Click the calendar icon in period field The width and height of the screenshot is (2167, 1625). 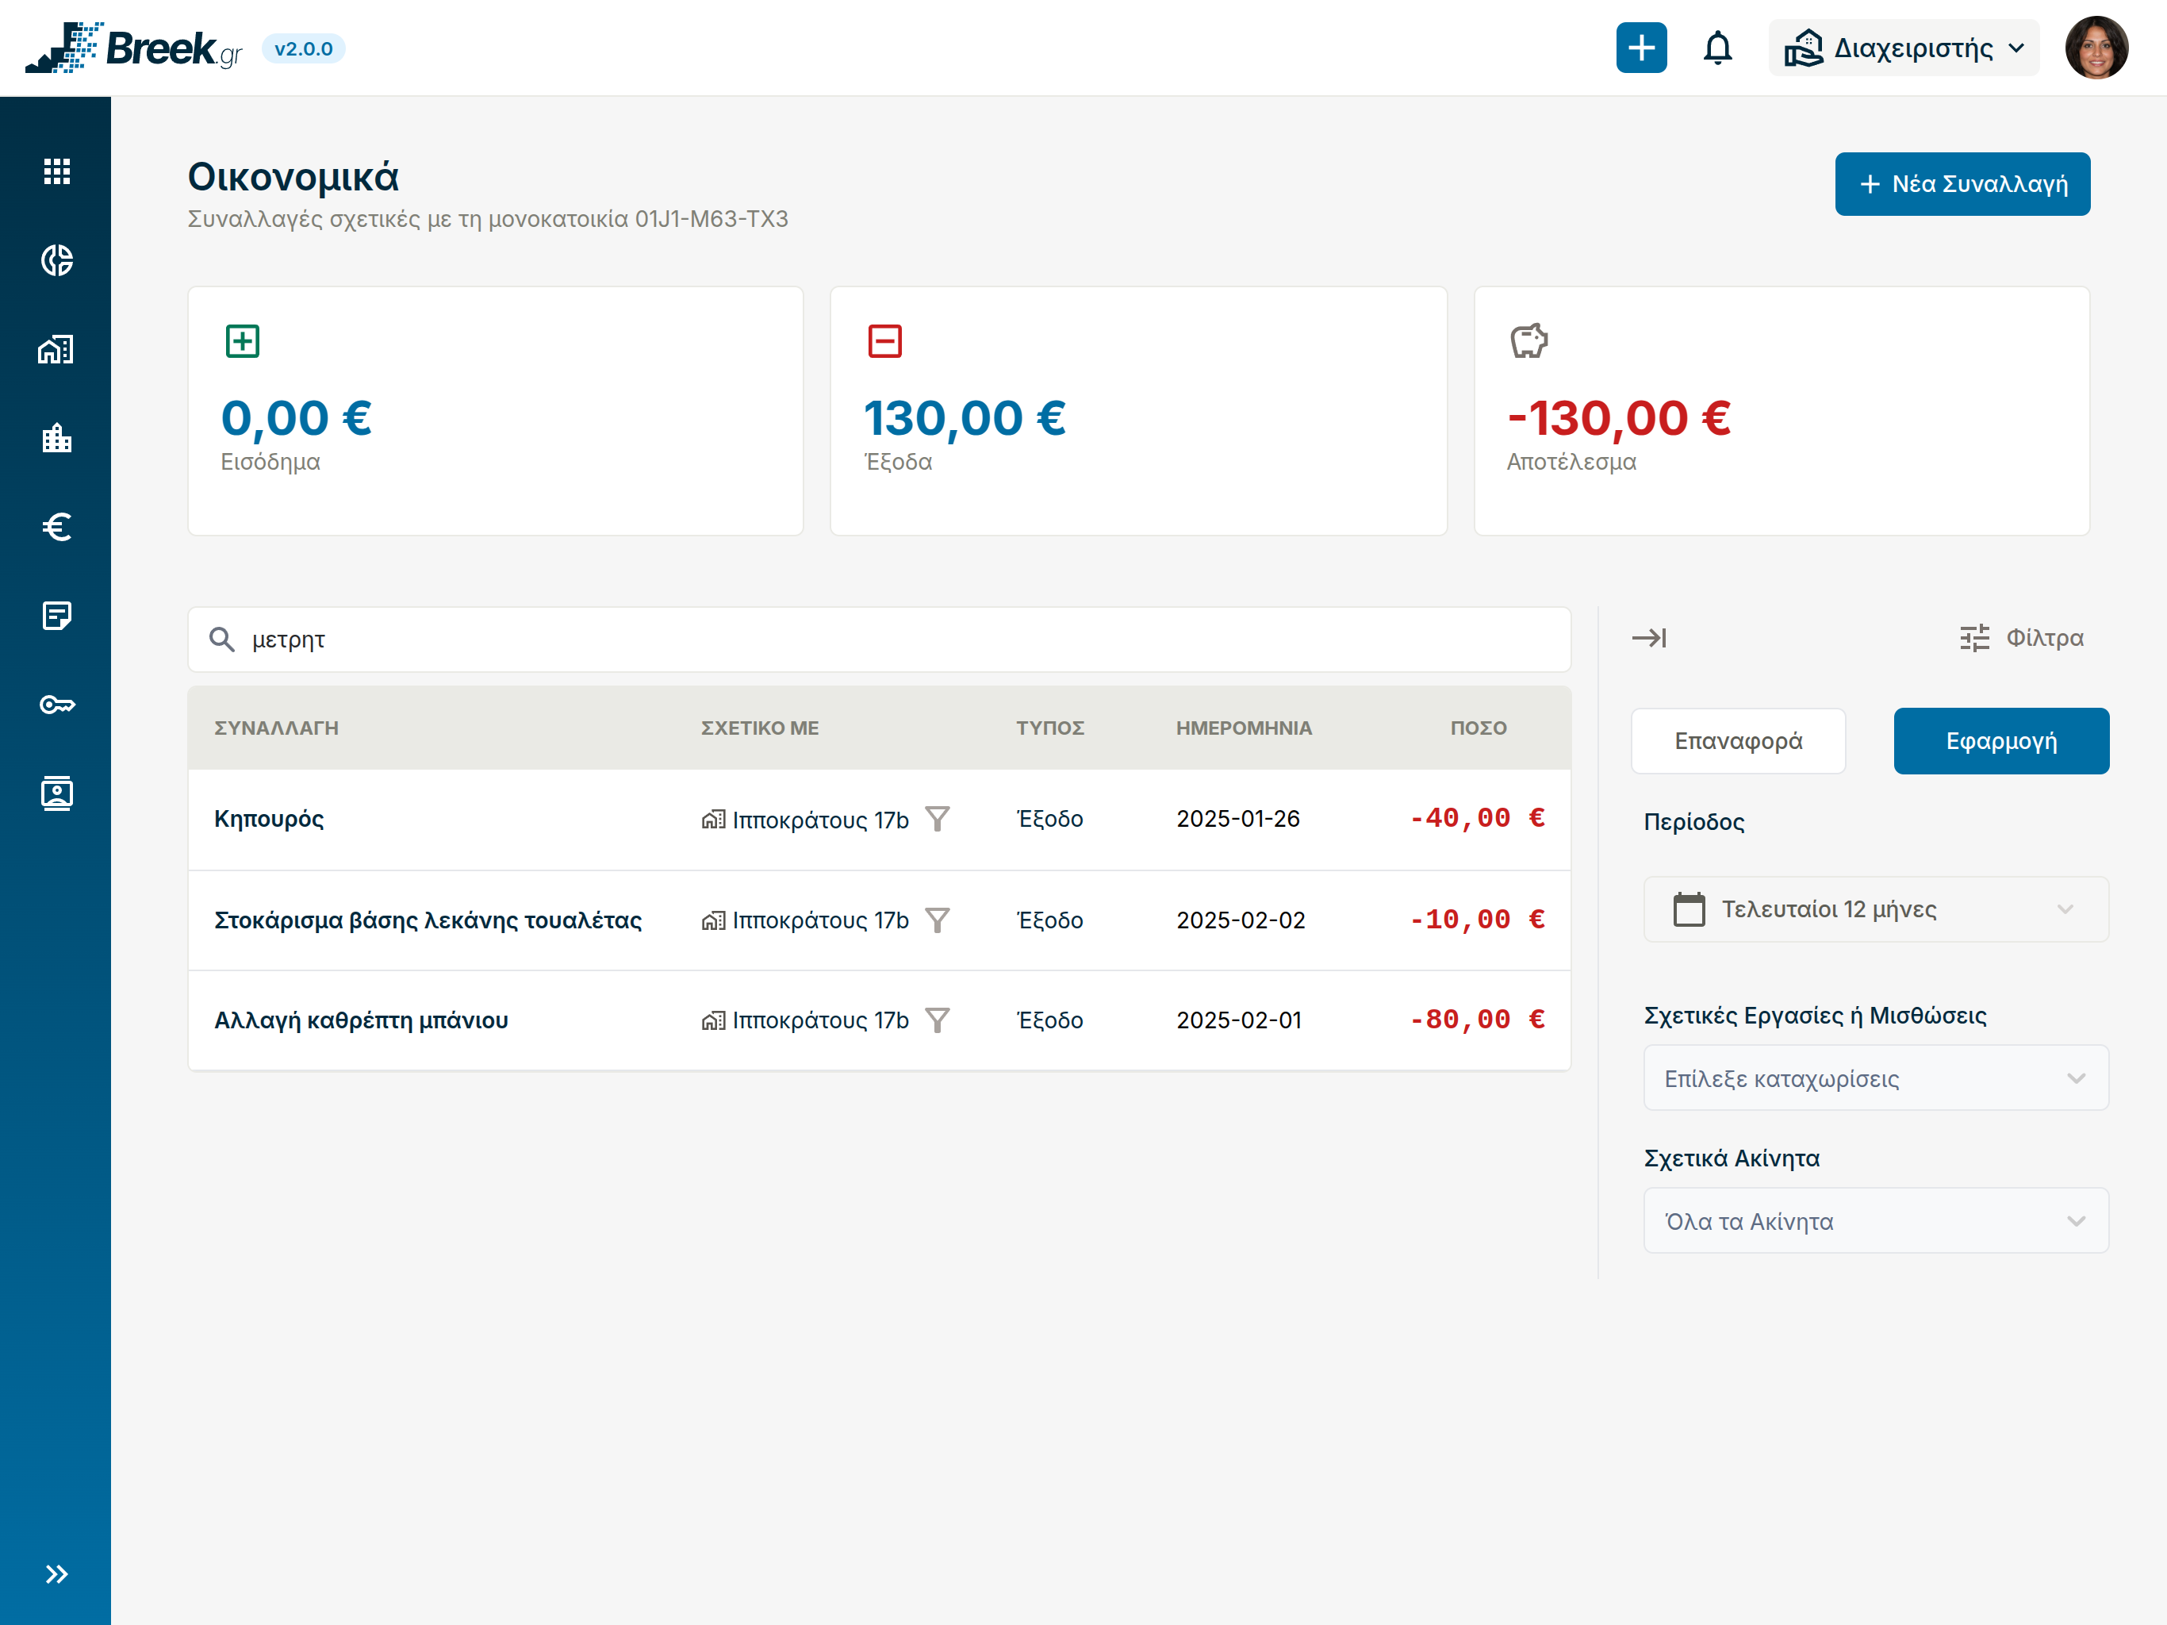tap(1689, 909)
